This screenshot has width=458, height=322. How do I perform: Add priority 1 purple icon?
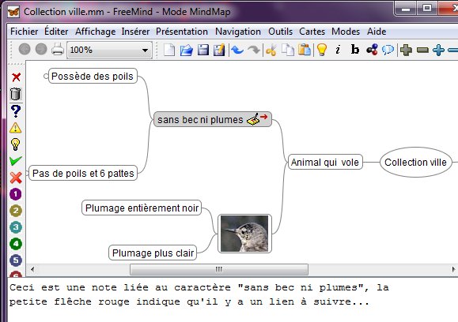[16, 194]
